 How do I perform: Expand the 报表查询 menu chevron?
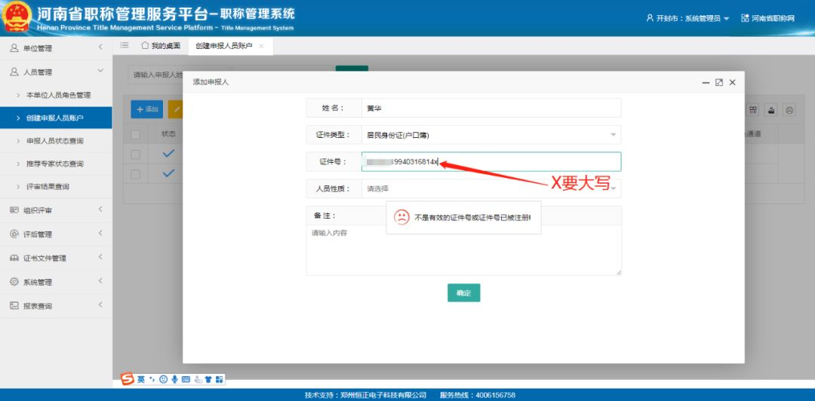pyautogui.click(x=100, y=305)
